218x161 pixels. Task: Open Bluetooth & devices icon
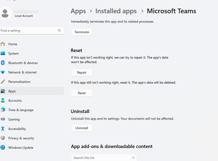[x=3, y=63]
